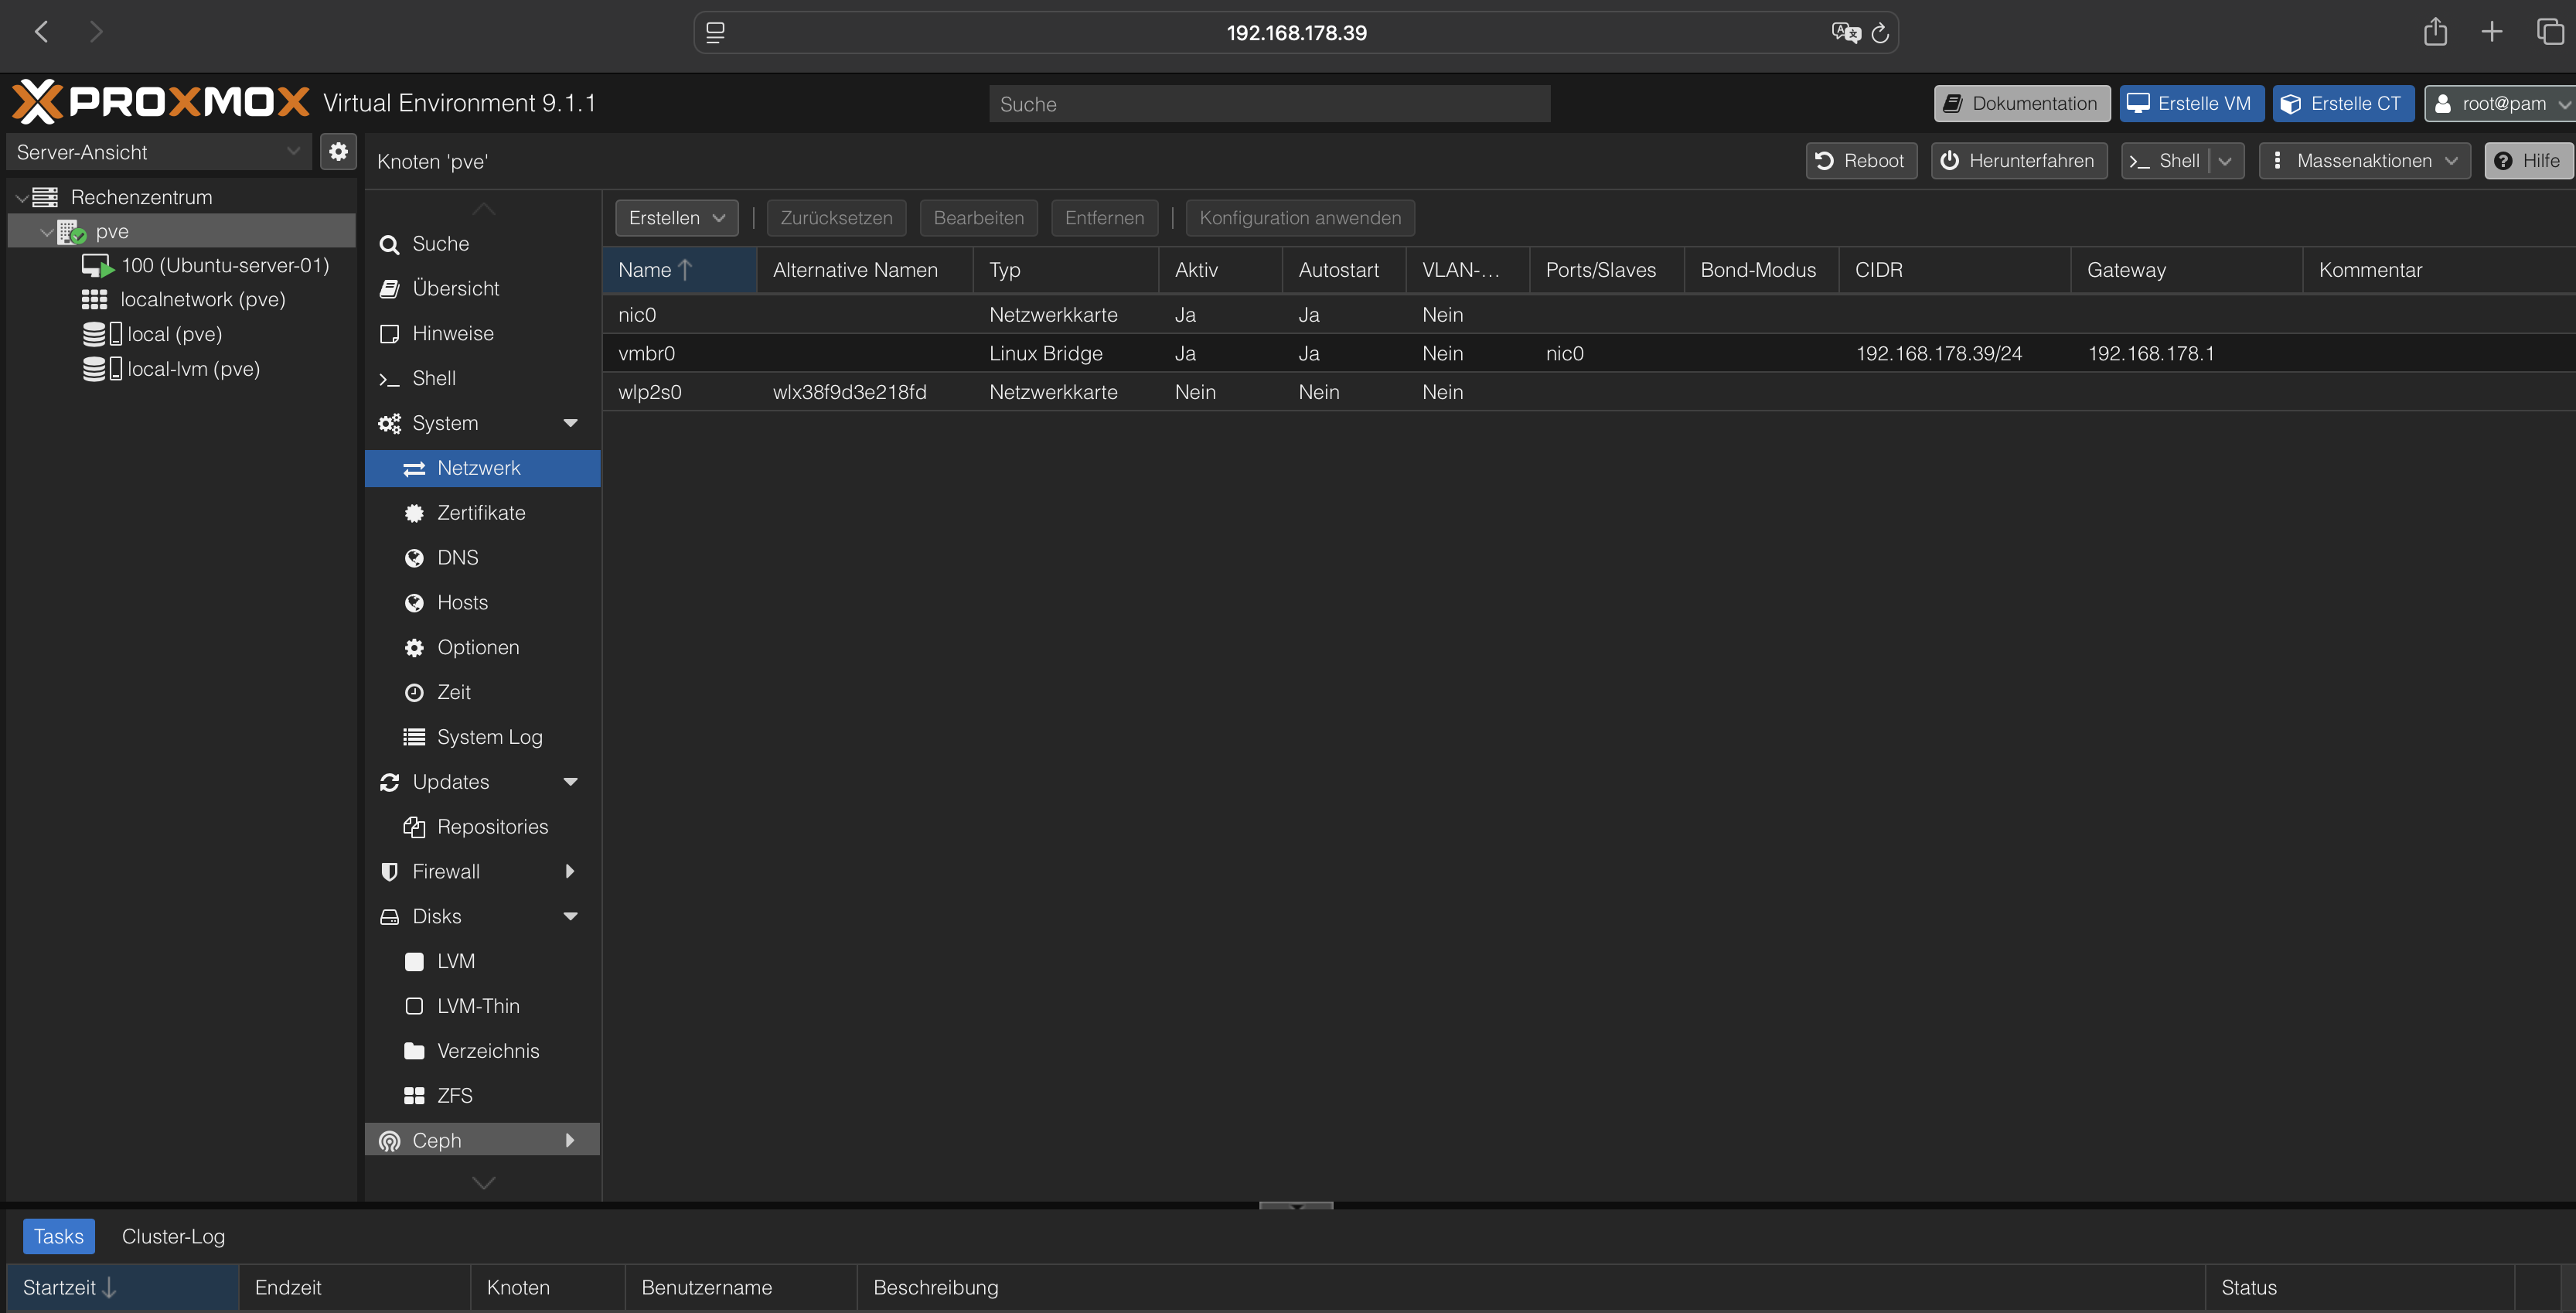Select local-lvm (pve) storage
Viewport: 2576px width, 1313px height.
coord(193,369)
